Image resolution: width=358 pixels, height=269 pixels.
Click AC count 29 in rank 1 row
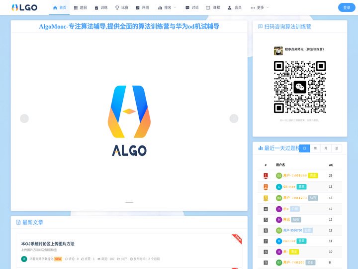tap(331, 176)
